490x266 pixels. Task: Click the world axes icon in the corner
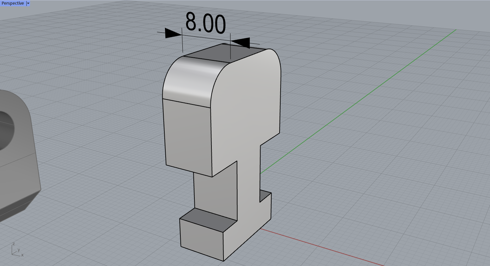point(17,250)
